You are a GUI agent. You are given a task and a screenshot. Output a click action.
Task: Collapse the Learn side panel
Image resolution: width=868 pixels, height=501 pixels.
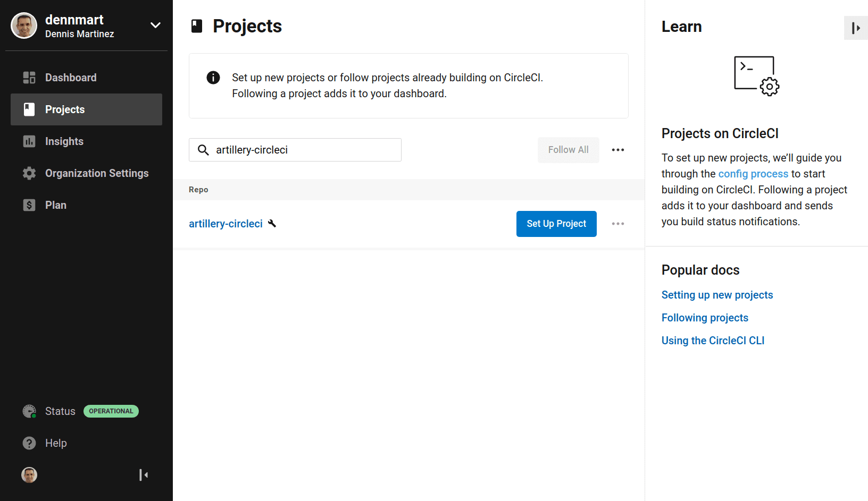(x=856, y=28)
